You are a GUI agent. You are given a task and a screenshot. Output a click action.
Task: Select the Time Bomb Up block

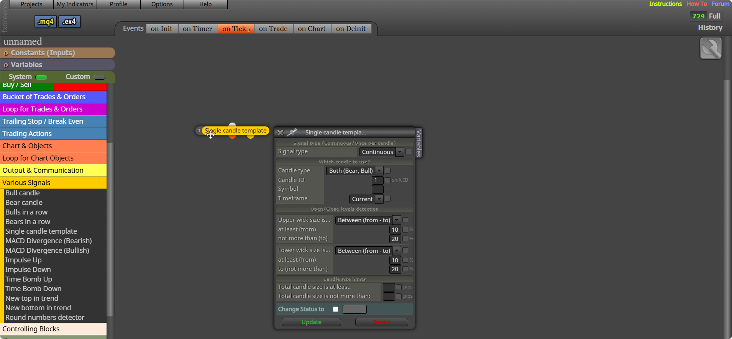pos(29,279)
